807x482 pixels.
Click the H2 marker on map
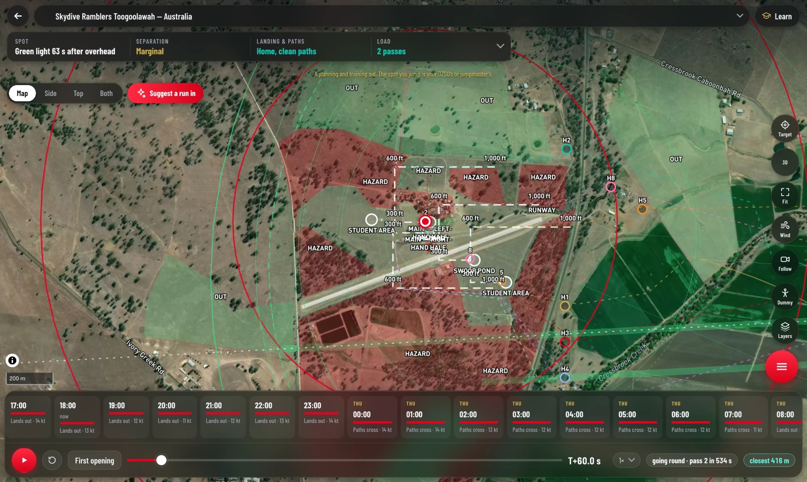click(x=567, y=149)
